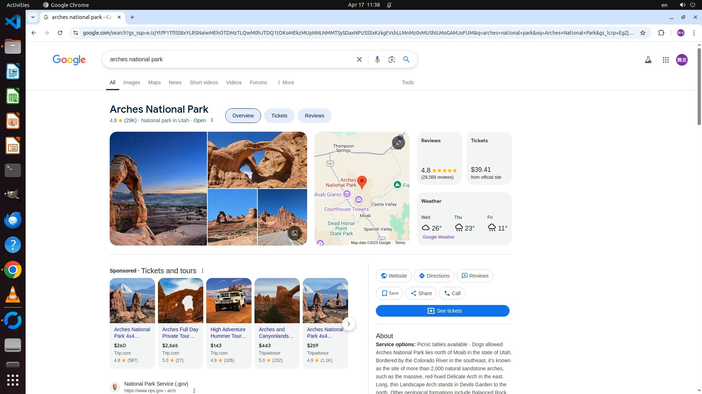Open Google apps grid icon
The width and height of the screenshot is (702, 394).
pos(665,60)
